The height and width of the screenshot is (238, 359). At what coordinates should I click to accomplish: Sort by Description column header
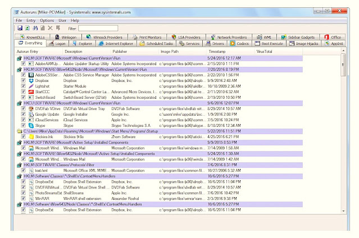86,52
